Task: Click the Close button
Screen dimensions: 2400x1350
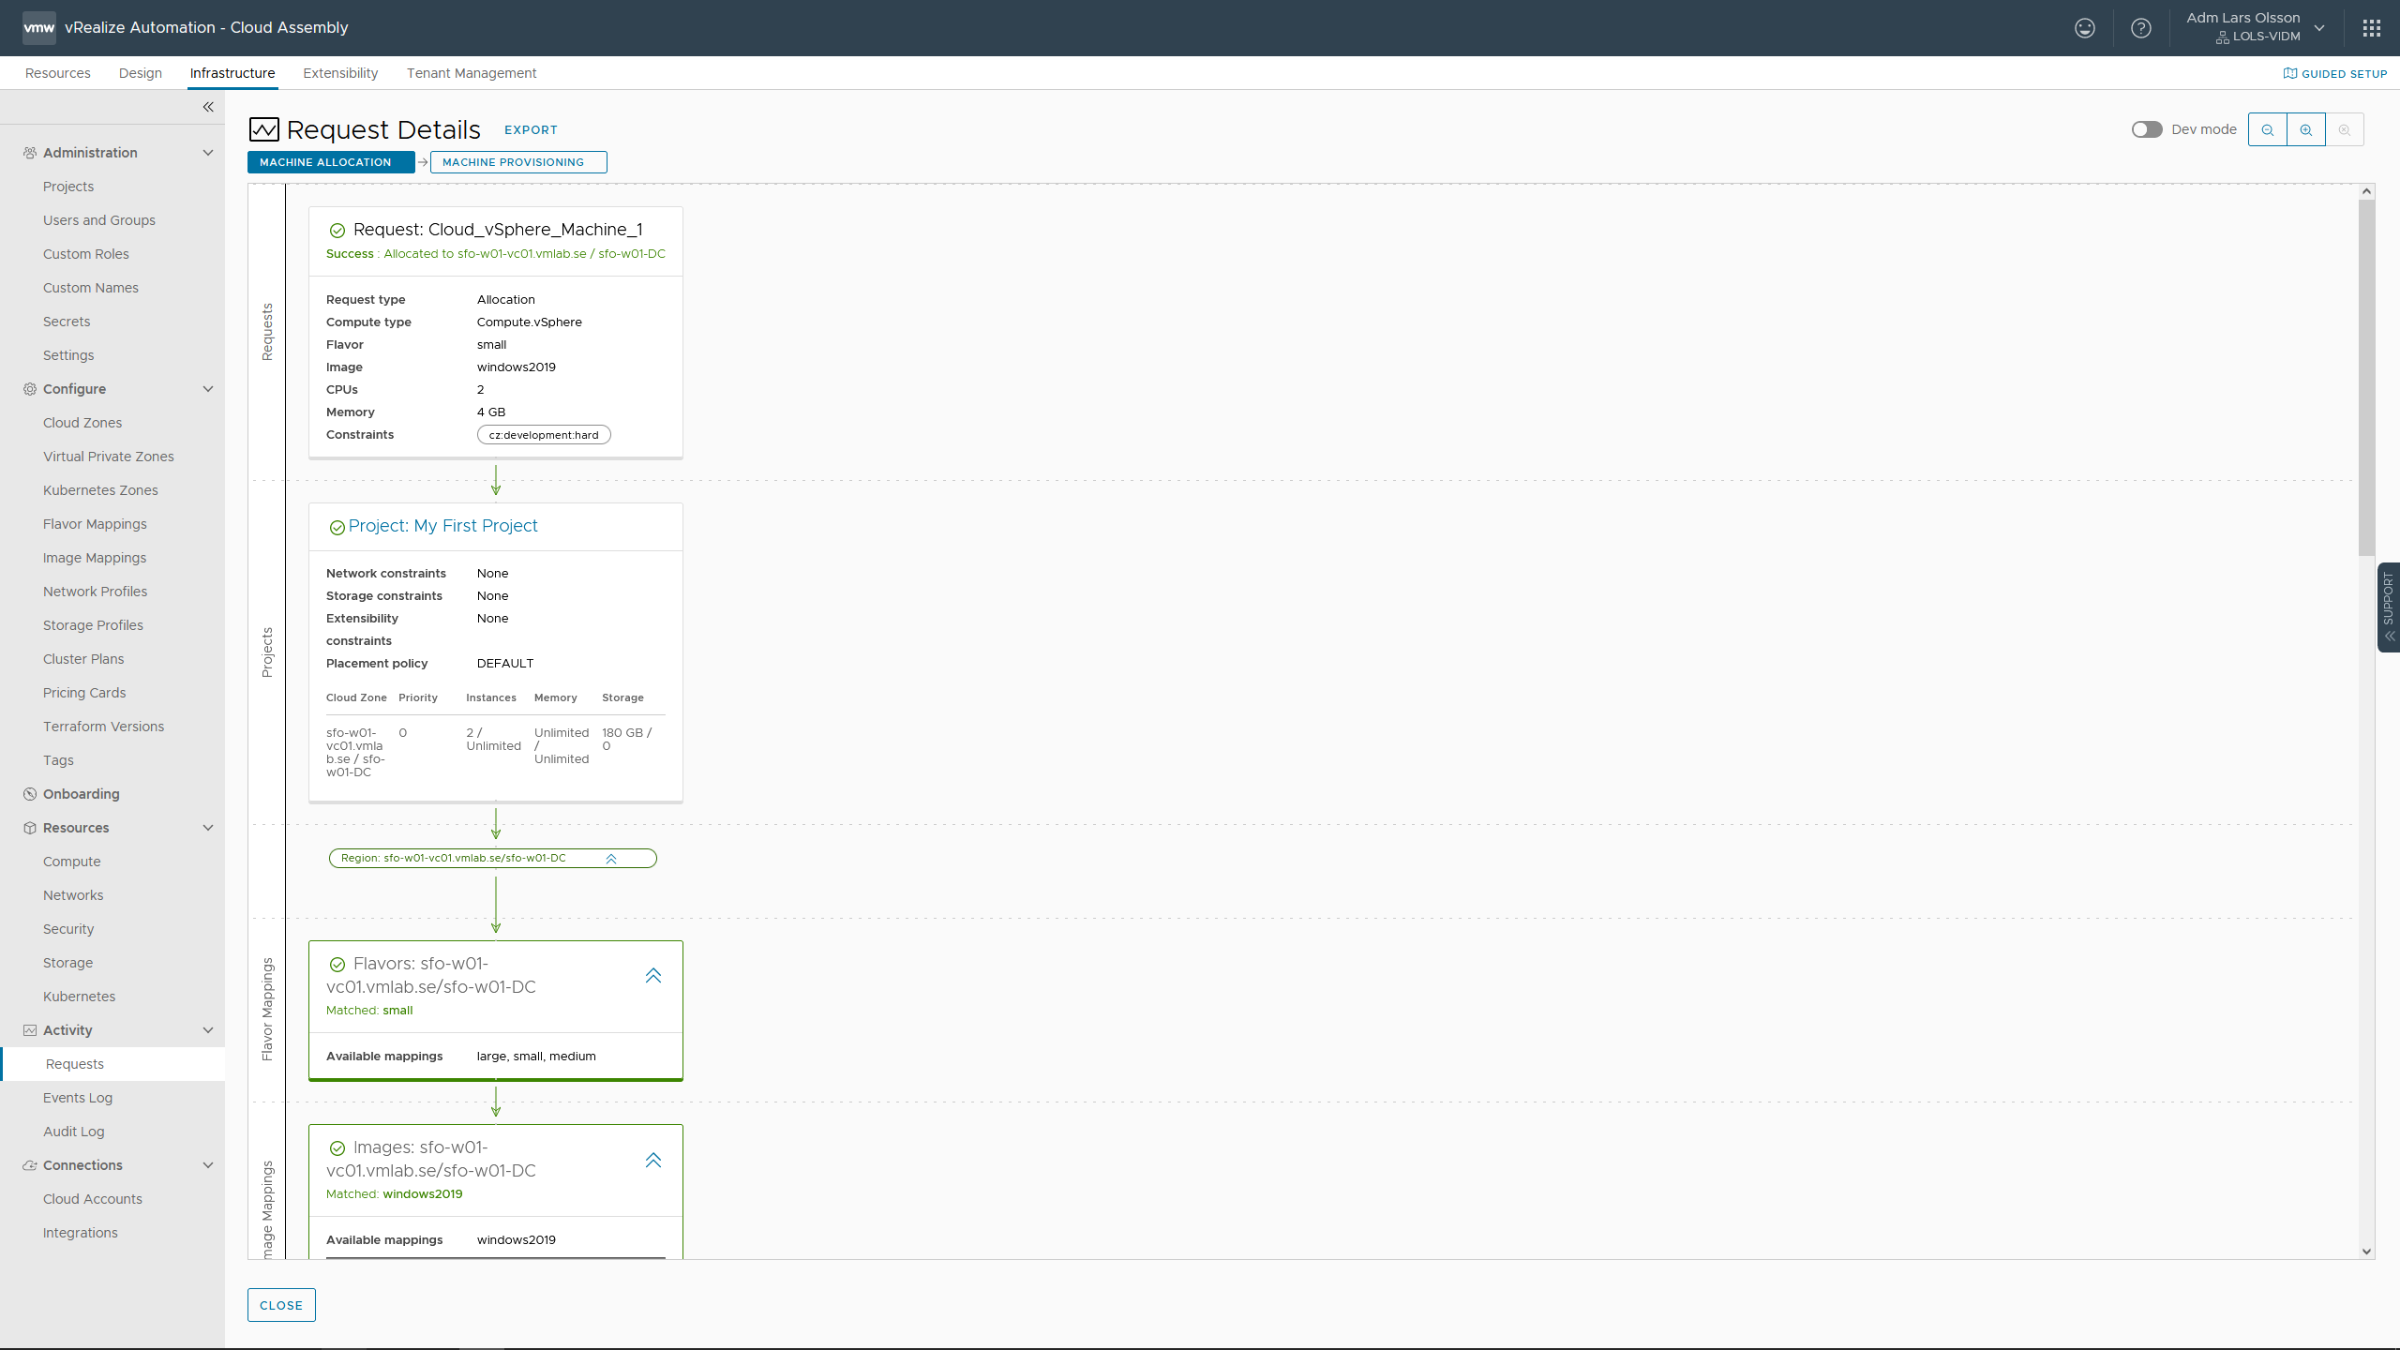Action: 281,1305
